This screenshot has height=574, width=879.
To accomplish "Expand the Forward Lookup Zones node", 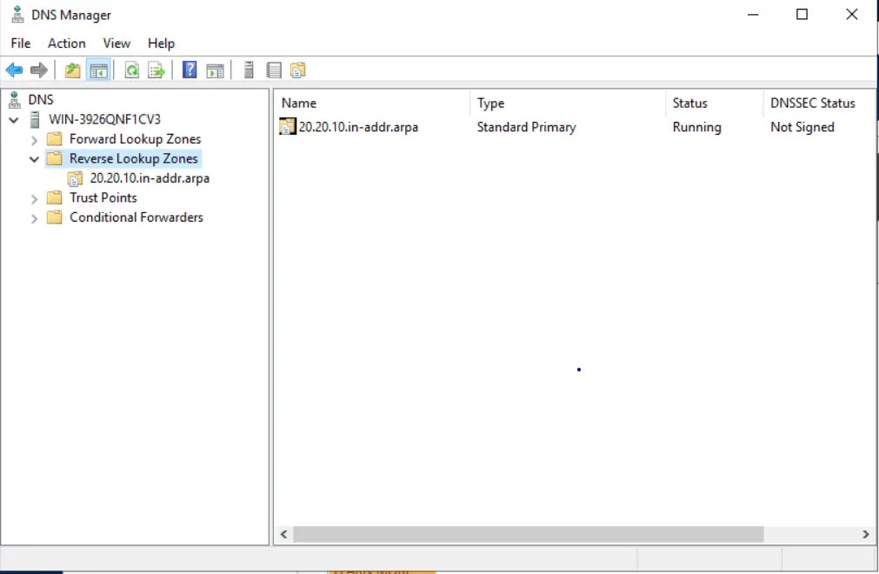I will click(x=34, y=139).
